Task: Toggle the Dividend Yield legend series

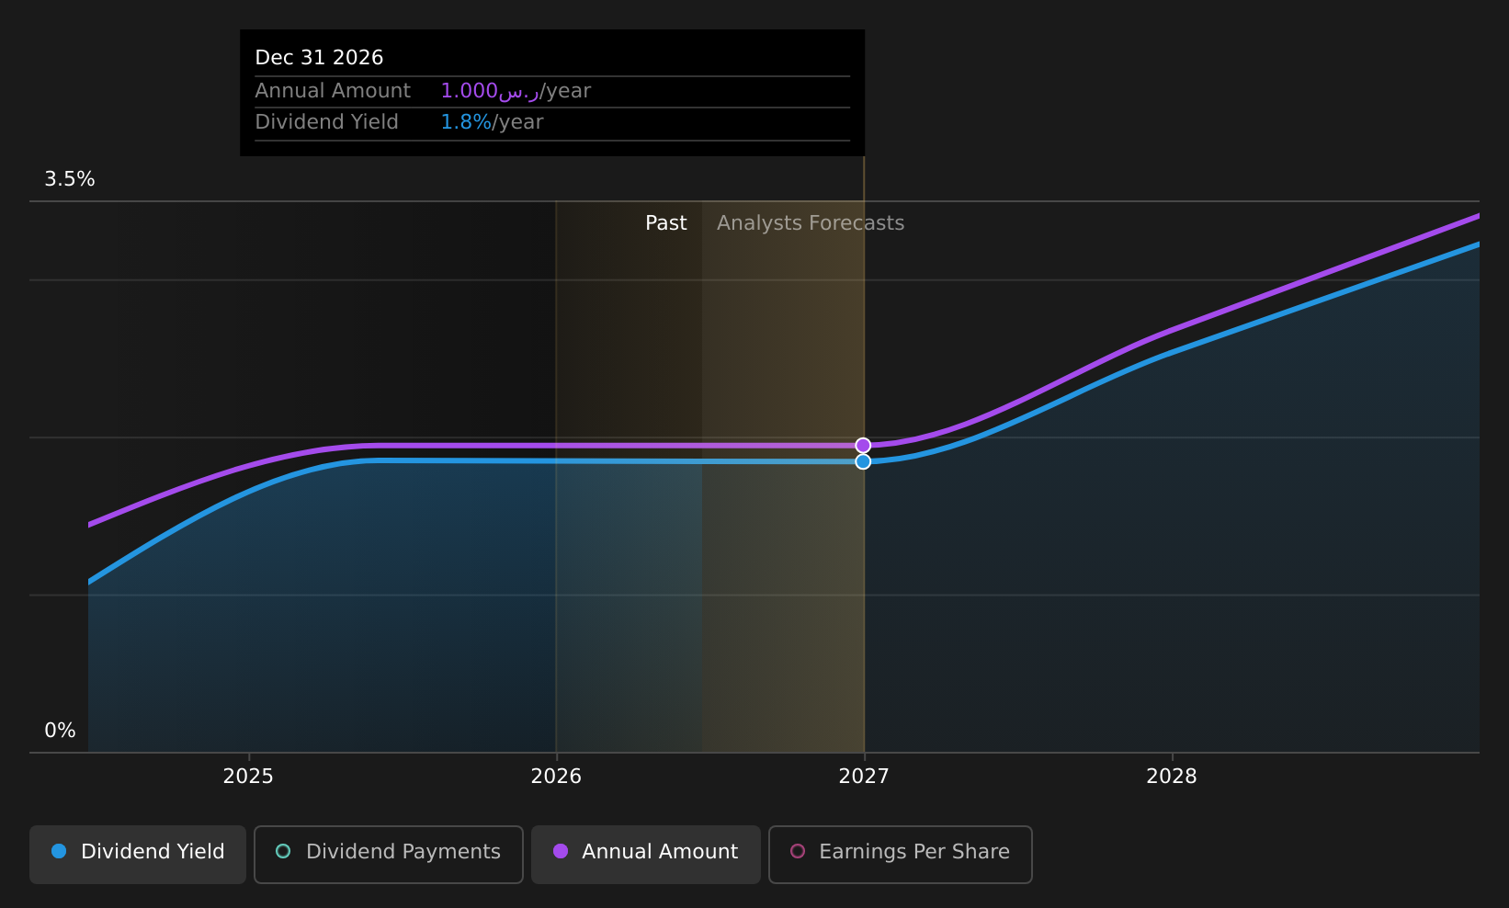Action: [138, 855]
